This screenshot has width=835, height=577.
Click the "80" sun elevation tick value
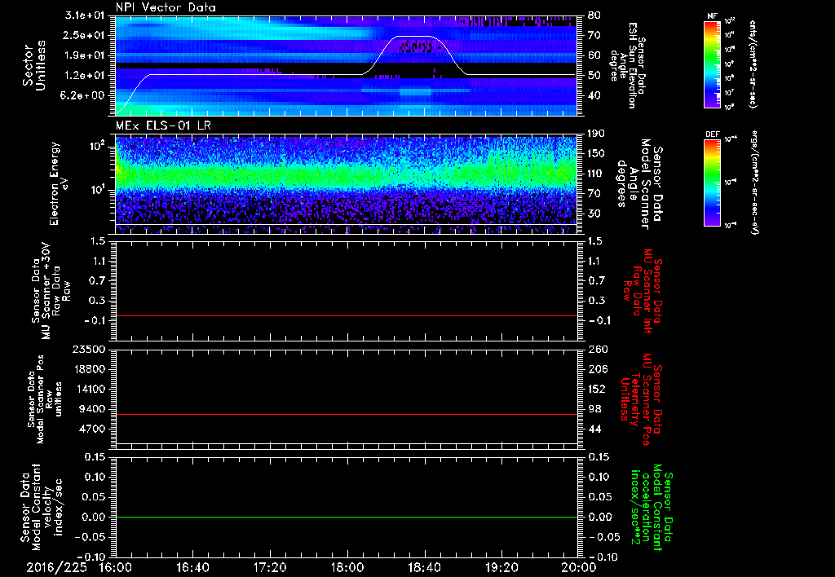point(594,15)
